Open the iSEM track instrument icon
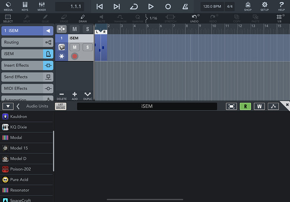Image resolution: width=290 pixels, height=202 pixels. (61, 47)
